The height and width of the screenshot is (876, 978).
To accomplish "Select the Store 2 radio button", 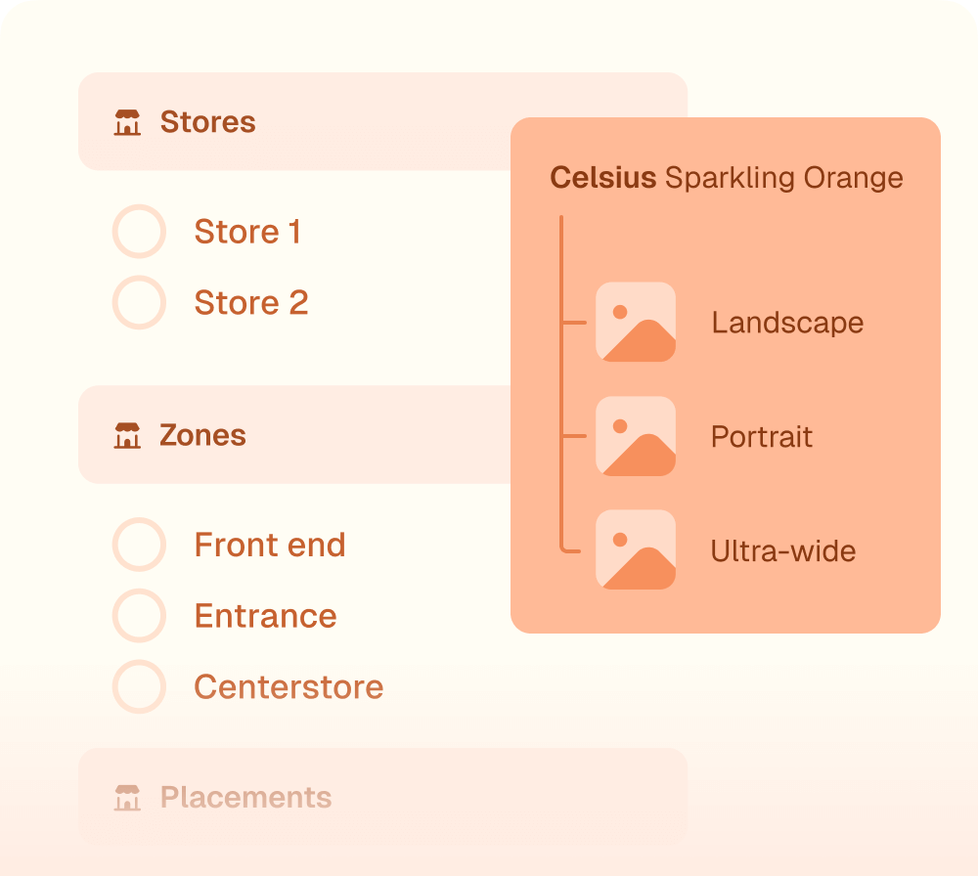I will tap(139, 302).
